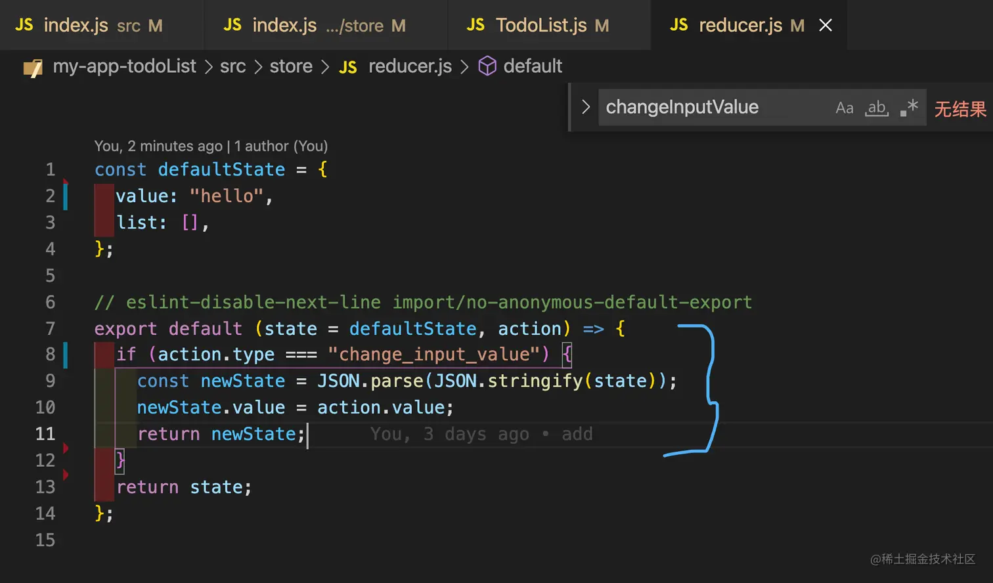Toggle Match Case in find widget
993x583 pixels.
(x=844, y=108)
